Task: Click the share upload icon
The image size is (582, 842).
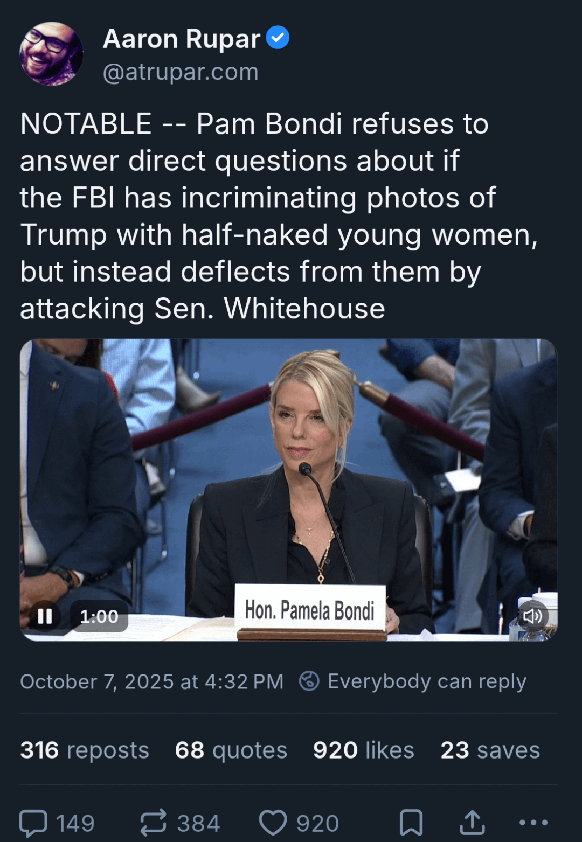Action: pos(472,823)
